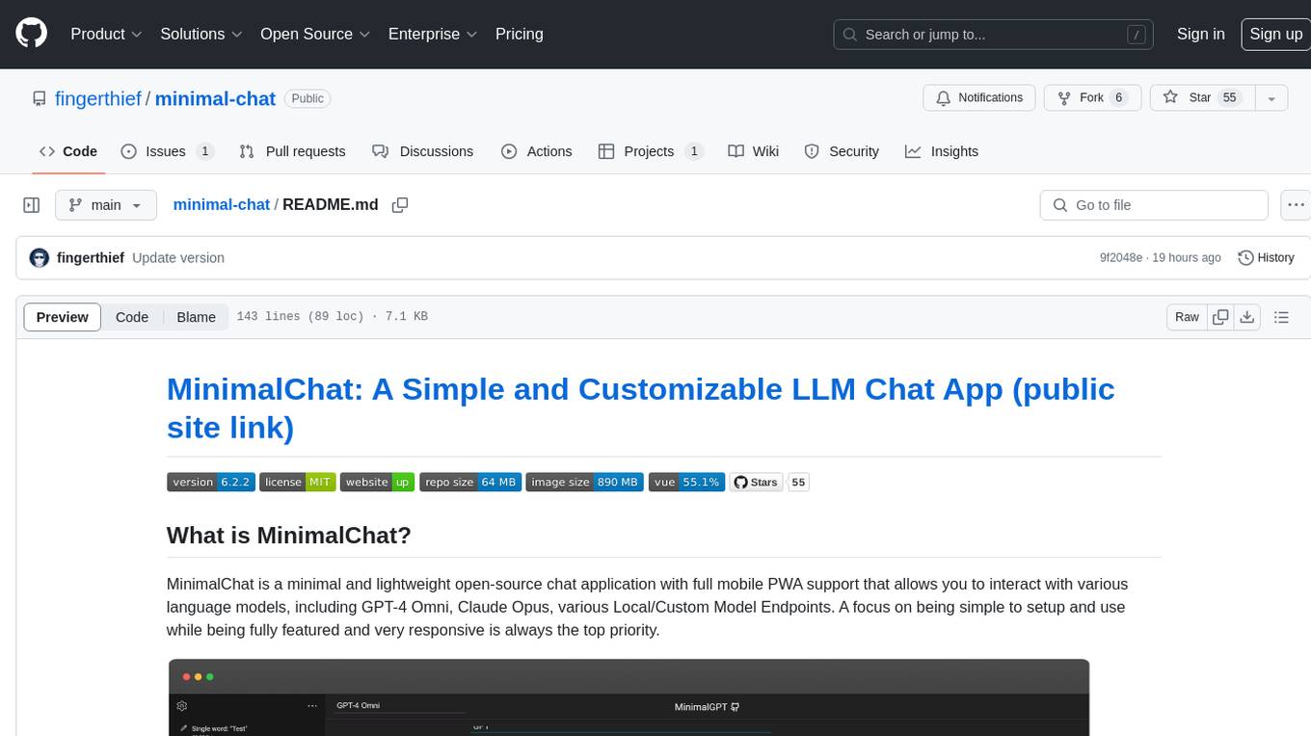Open the main branch selector

tap(106, 205)
